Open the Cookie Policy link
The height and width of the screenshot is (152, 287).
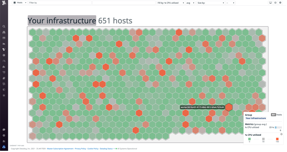coord(93,149)
